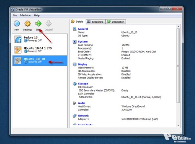
Task: Click the Ubuntu_10_10.vdi SATA port value
Action: (141, 97)
